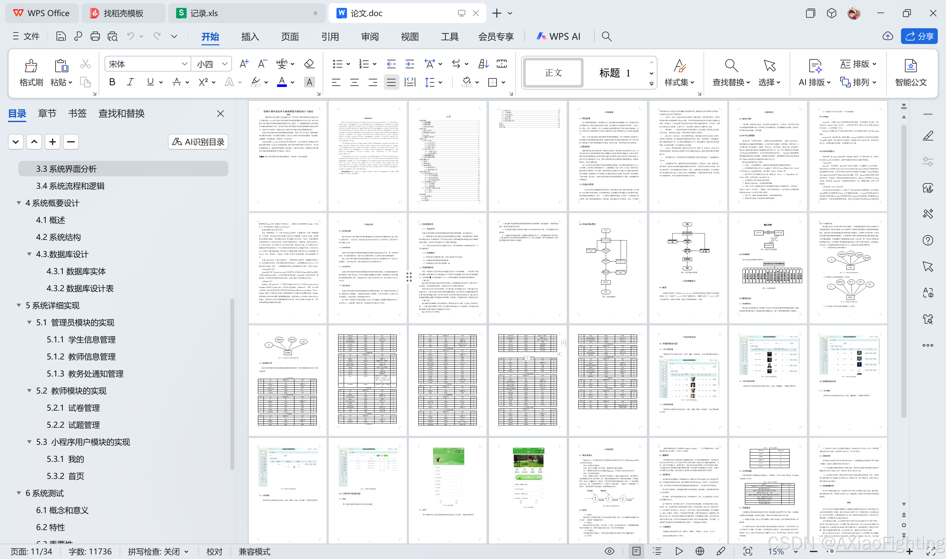Set right paragraph alignment
Viewport: 946px width, 559px height.
tap(373, 82)
